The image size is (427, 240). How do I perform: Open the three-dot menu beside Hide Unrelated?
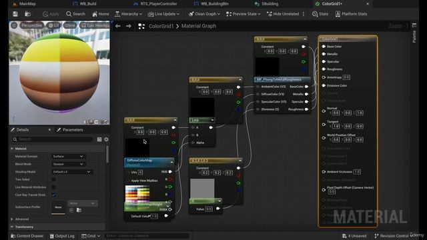point(304,14)
